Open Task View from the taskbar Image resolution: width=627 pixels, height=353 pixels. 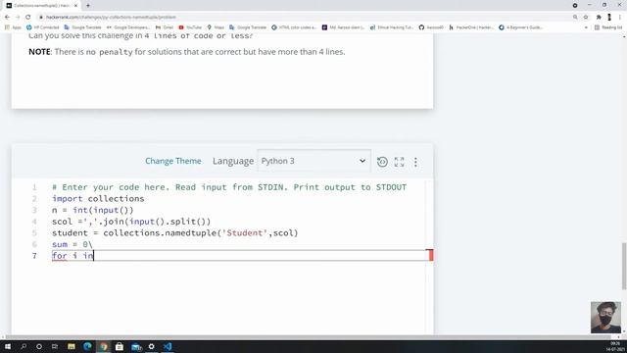(x=55, y=346)
